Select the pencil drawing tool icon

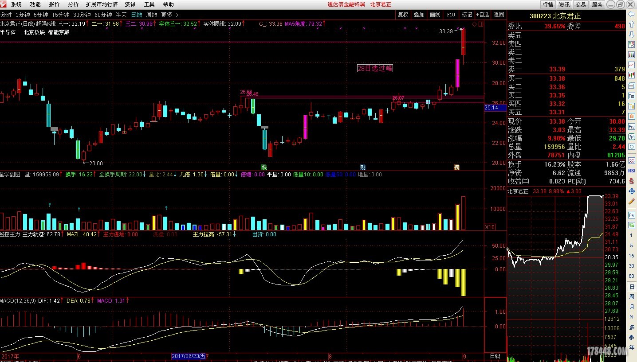632,202
